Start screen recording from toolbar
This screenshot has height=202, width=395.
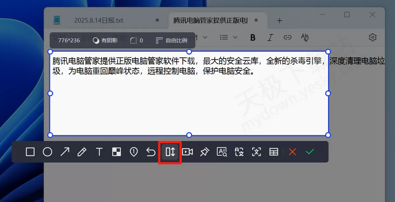click(188, 152)
